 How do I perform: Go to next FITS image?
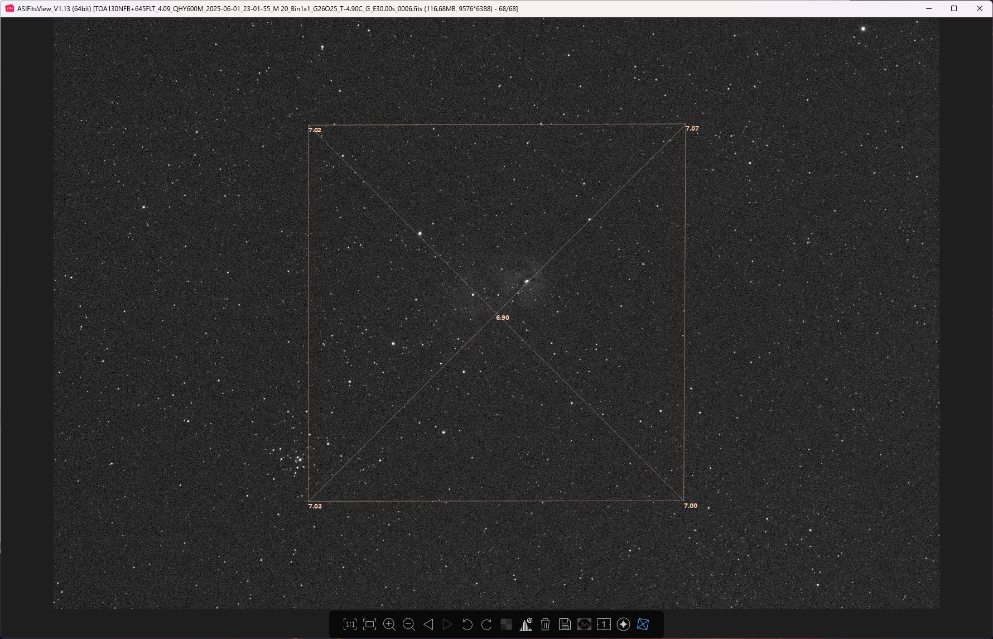447,624
